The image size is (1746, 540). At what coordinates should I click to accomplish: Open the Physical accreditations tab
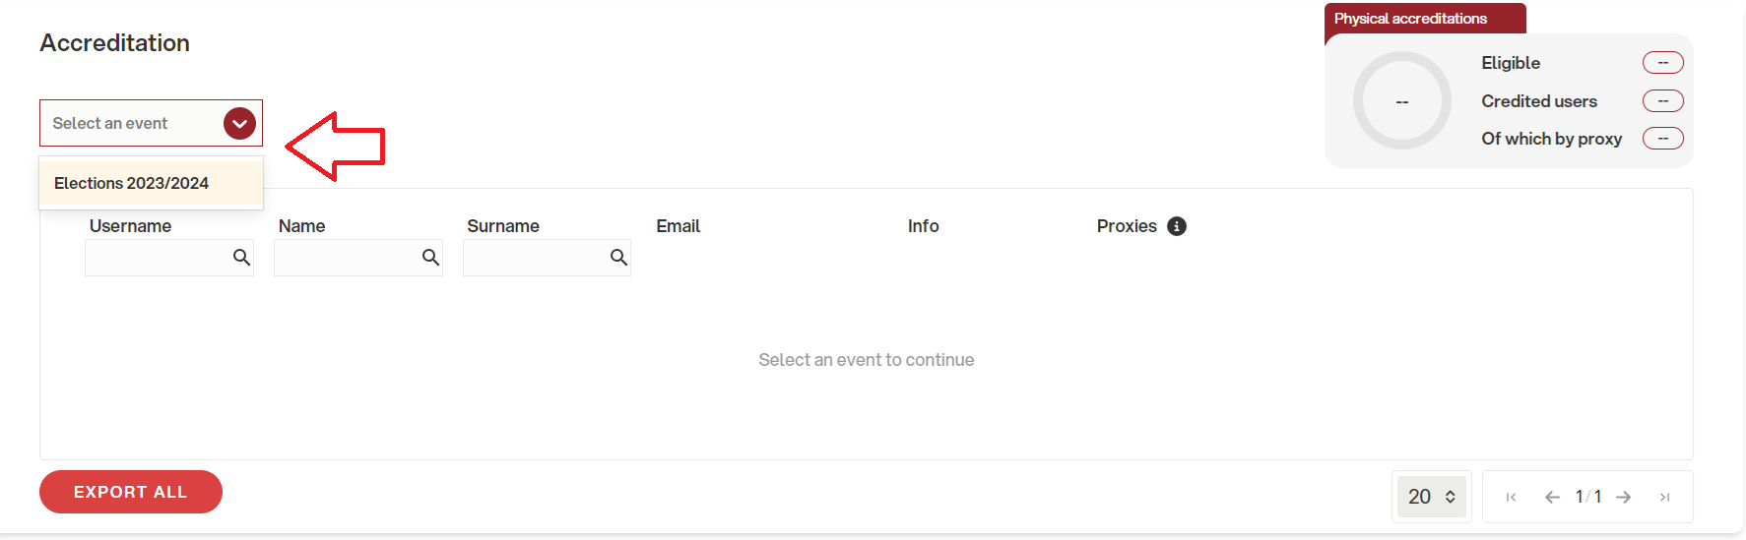[x=1425, y=19]
